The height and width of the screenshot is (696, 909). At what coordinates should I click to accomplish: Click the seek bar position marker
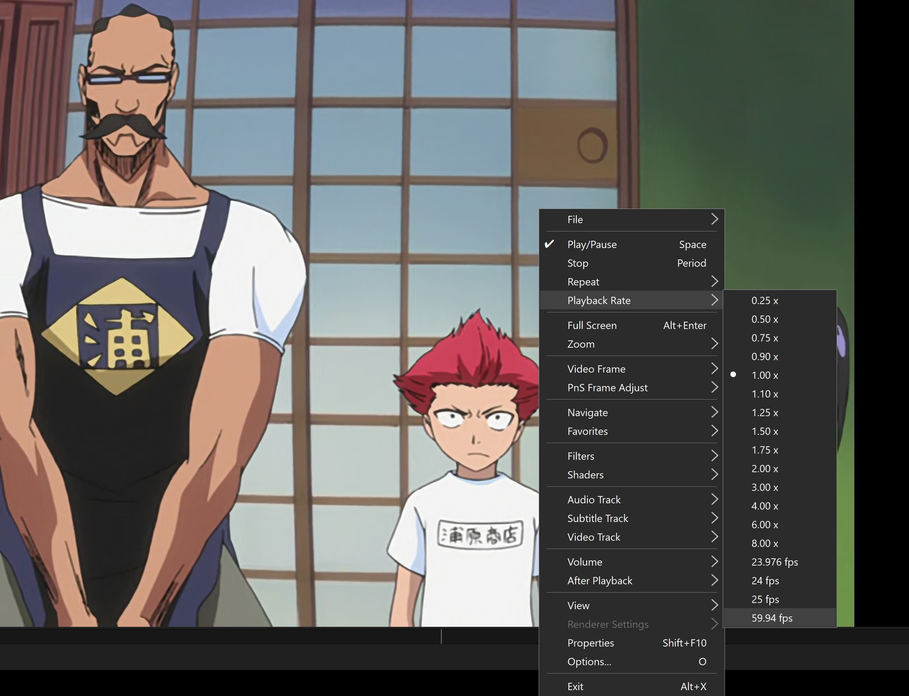pyautogui.click(x=441, y=637)
